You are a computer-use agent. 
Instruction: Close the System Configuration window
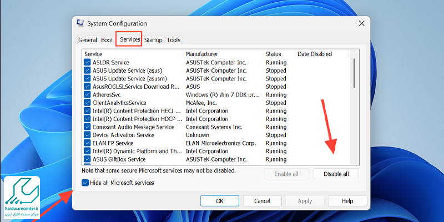coord(362,23)
